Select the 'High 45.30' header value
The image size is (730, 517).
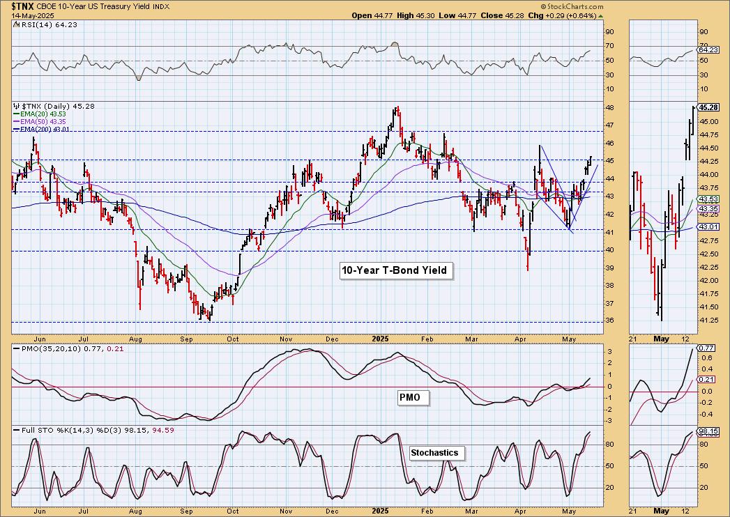point(416,15)
